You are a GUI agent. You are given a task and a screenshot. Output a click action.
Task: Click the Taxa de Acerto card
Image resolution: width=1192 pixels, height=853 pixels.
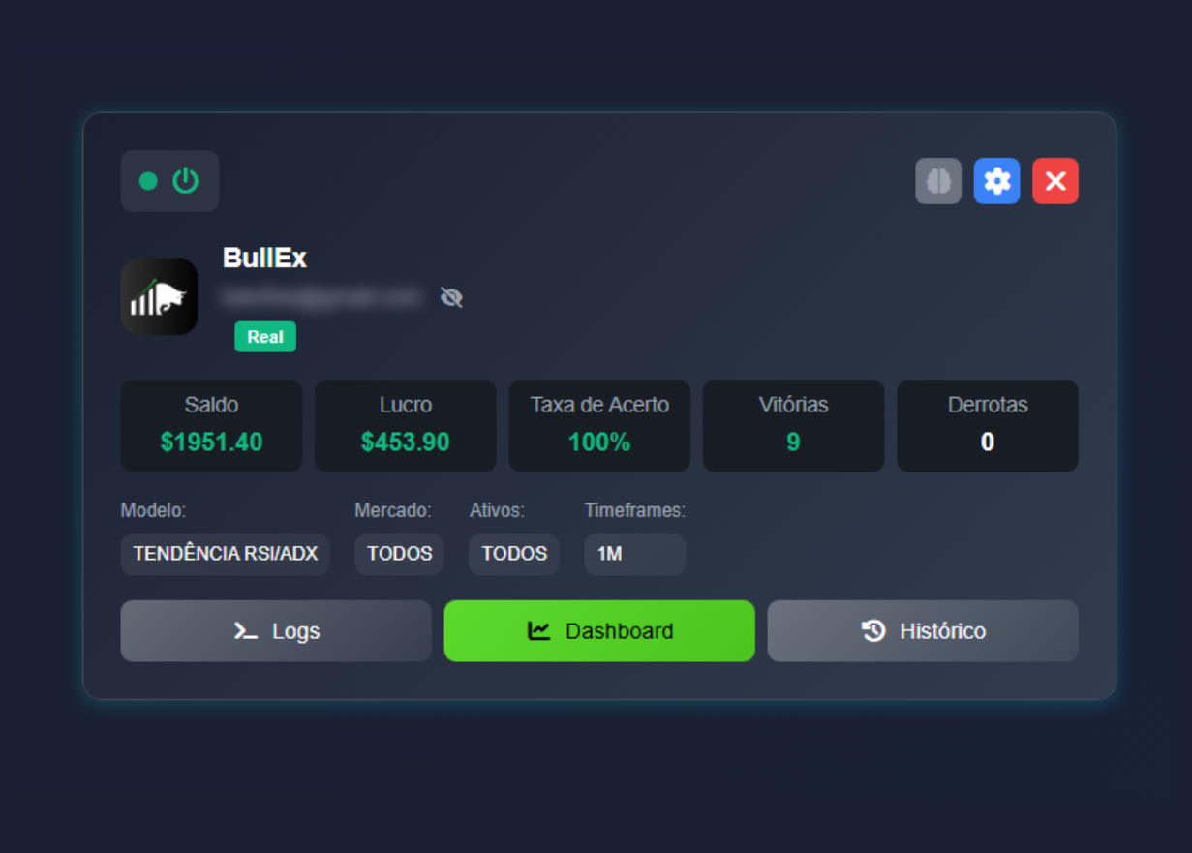599,426
